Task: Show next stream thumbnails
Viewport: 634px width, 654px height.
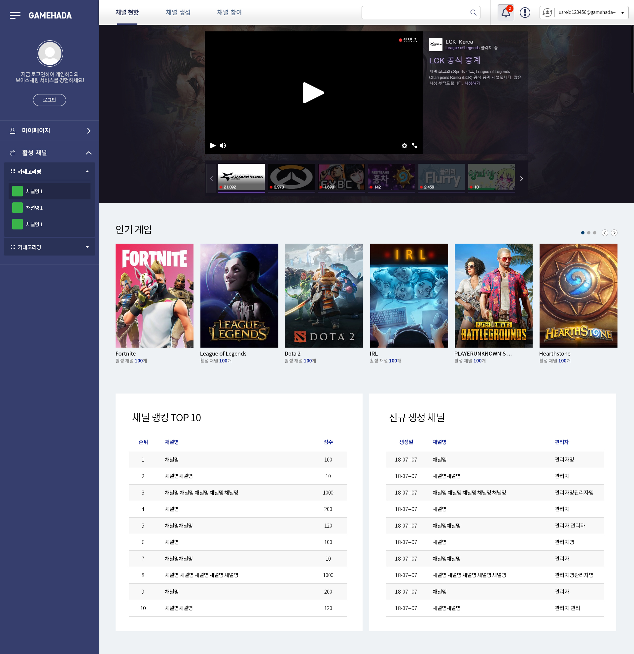Action: click(x=521, y=179)
